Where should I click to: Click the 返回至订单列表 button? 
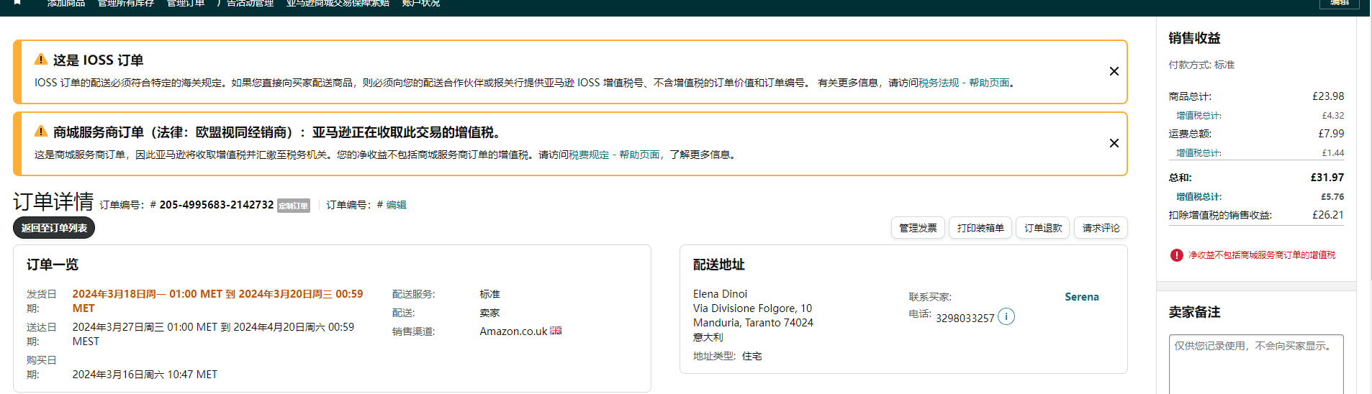54,228
